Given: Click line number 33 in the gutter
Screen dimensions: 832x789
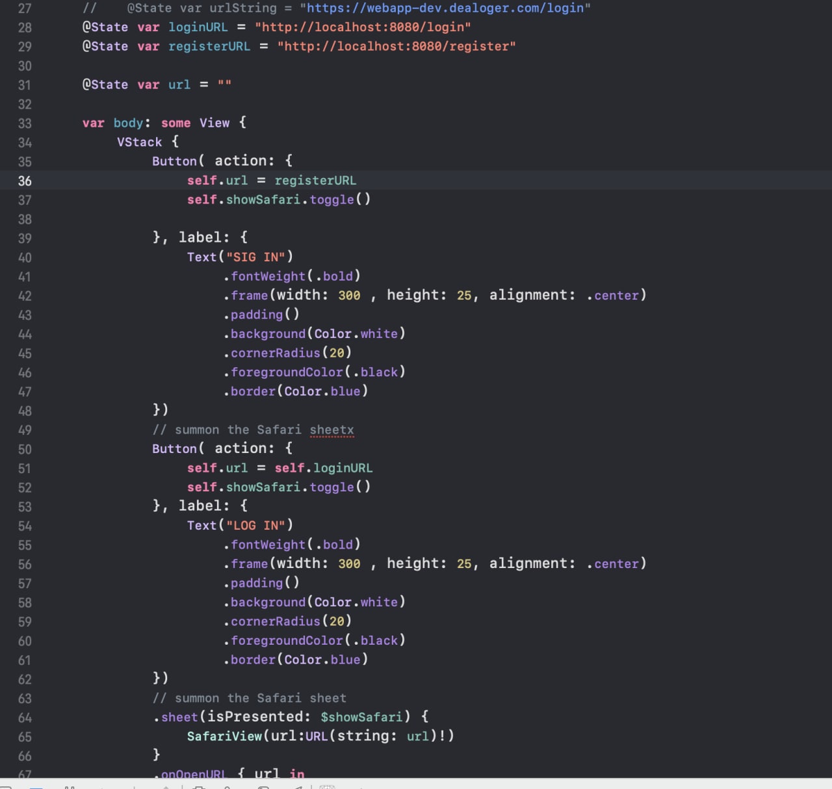Looking at the screenshot, I should pyautogui.click(x=25, y=123).
